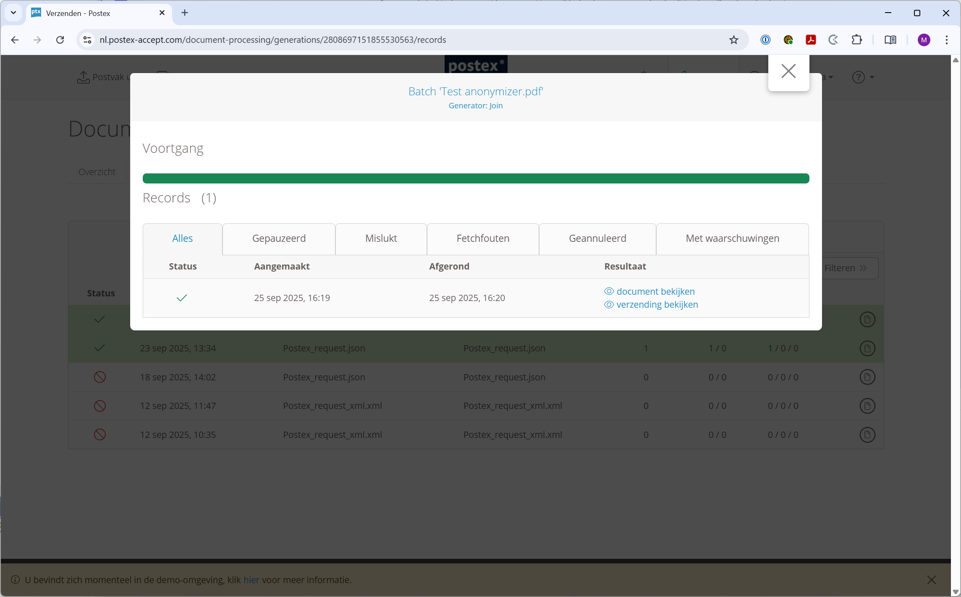The width and height of the screenshot is (961, 597).
Task: Click the 'hier' link in demo banner
Action: pos(251,580)
